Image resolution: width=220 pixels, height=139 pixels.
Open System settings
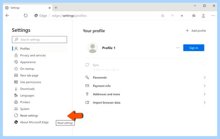coord(25,109)
